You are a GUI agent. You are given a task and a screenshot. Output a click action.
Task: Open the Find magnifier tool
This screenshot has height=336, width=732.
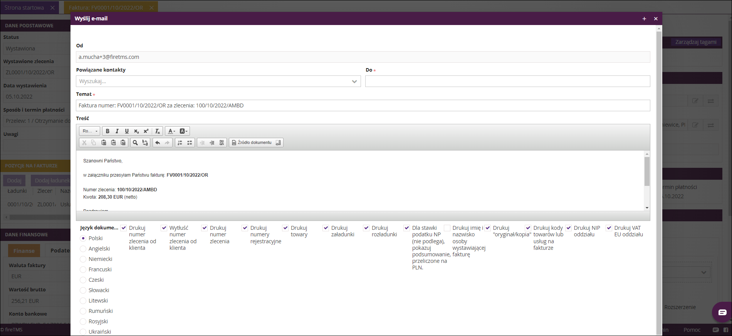[135, 142]
